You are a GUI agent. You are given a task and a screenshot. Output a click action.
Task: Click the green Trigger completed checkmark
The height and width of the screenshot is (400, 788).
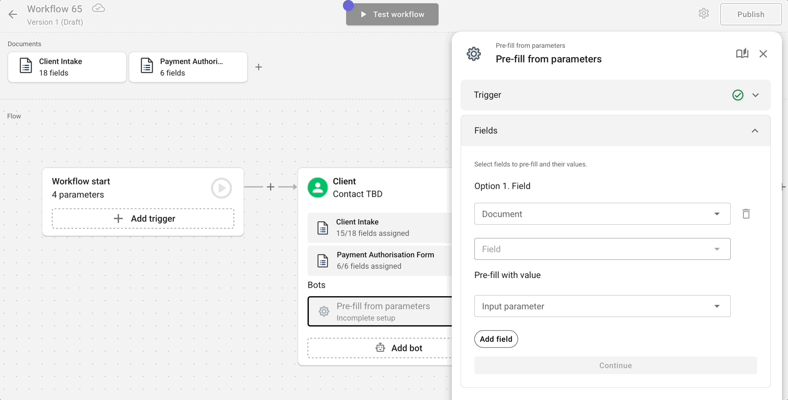point(738,95)
